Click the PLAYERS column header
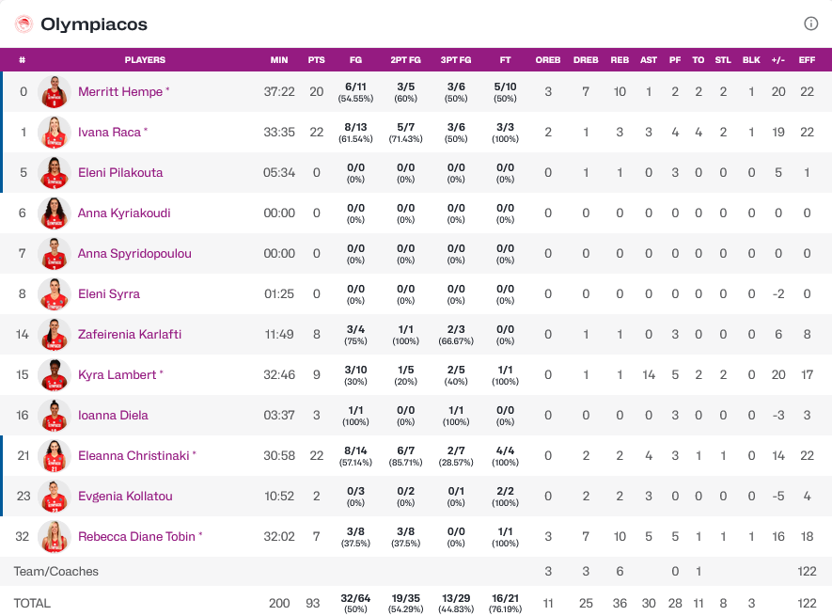This screenshot has height=616, width=832. coord(145,60)
